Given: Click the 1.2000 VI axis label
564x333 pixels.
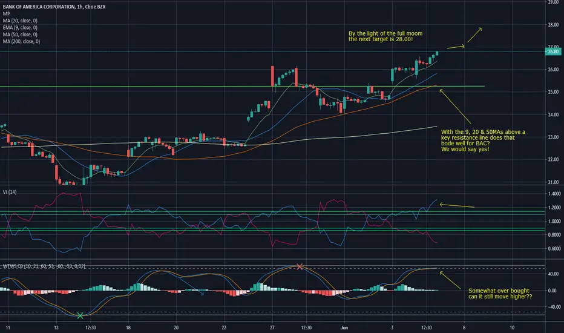Looking at the screenshot, I should click(x=554, y=208).
